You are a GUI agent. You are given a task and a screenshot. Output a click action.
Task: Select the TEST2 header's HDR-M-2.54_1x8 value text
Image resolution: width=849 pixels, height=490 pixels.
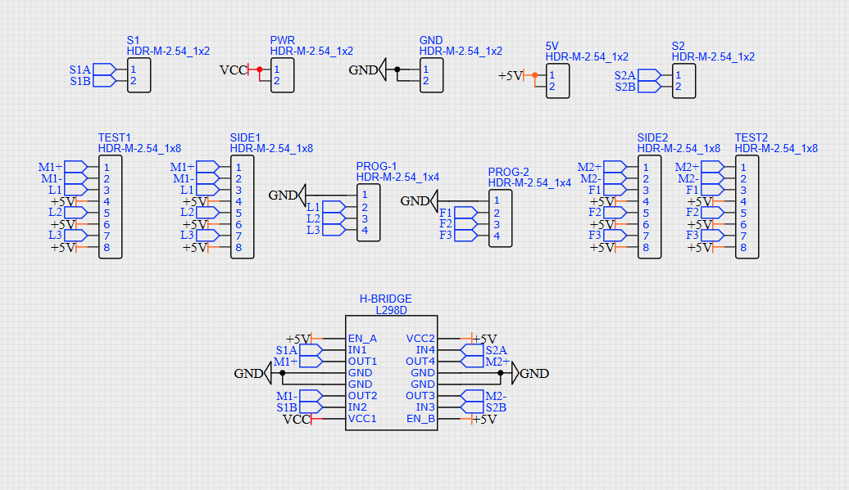(x=776, y=149)
